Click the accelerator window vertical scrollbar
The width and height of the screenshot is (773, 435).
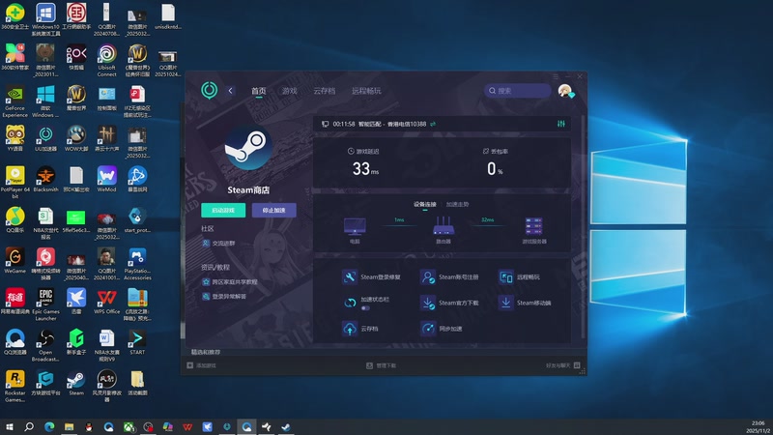[x=584, y=227]
